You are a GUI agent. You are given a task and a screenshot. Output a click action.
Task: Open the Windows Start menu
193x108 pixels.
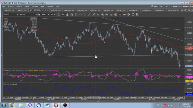tap(4, 105)
